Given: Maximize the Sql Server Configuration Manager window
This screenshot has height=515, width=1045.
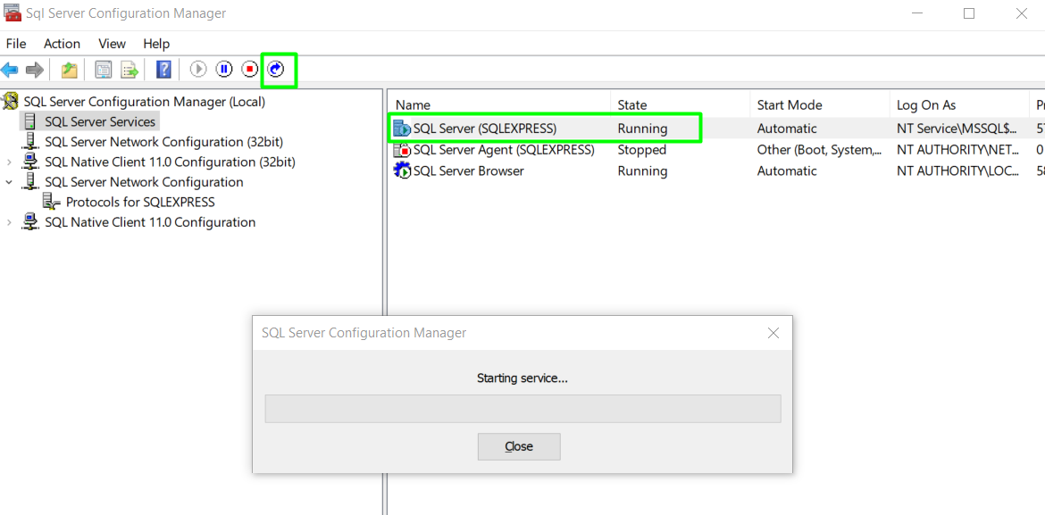Looking at the screenshot, I should 969,13.
